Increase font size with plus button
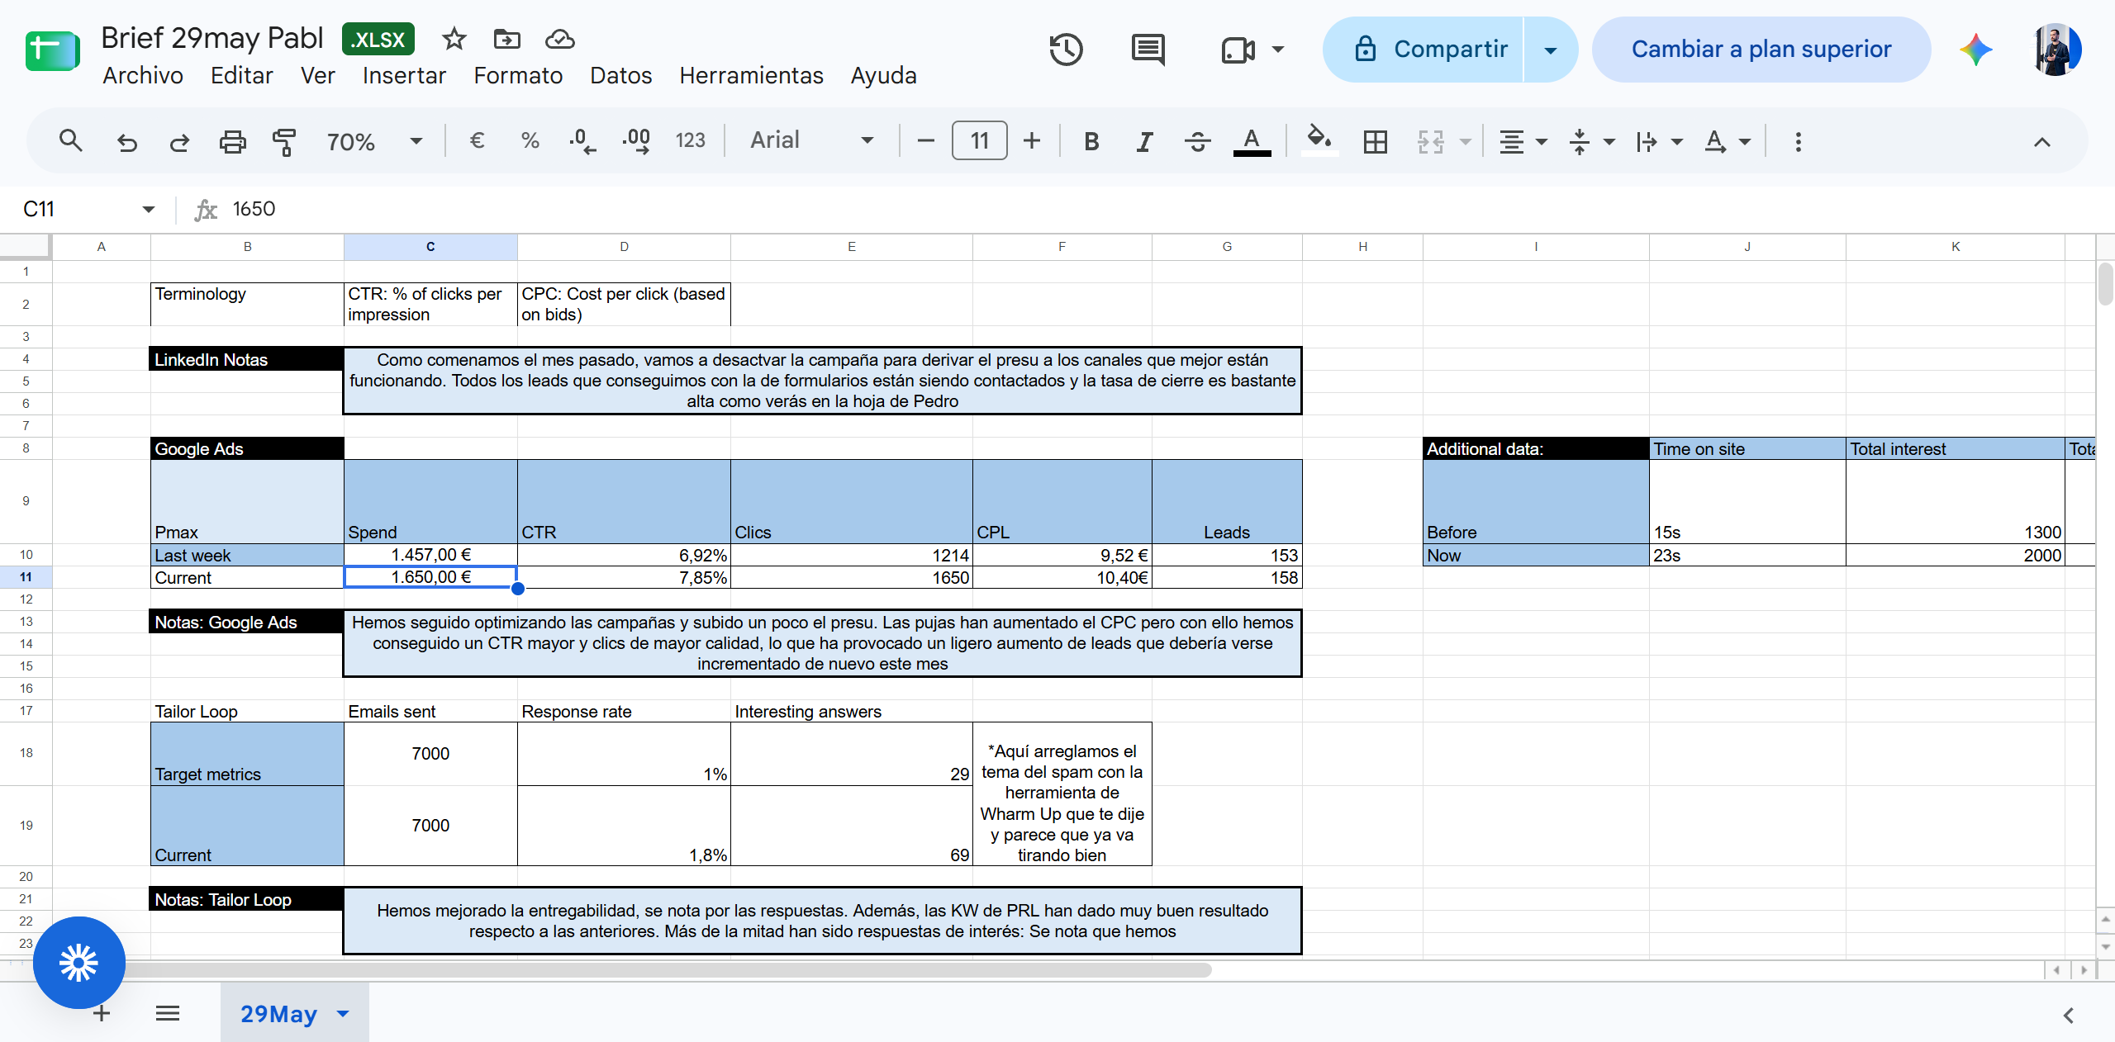Screen dimensions: 2115x1042 1031,141
